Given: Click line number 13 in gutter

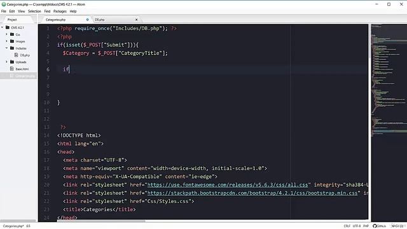Looking at the screenshot, I should (x=46, y=127).
